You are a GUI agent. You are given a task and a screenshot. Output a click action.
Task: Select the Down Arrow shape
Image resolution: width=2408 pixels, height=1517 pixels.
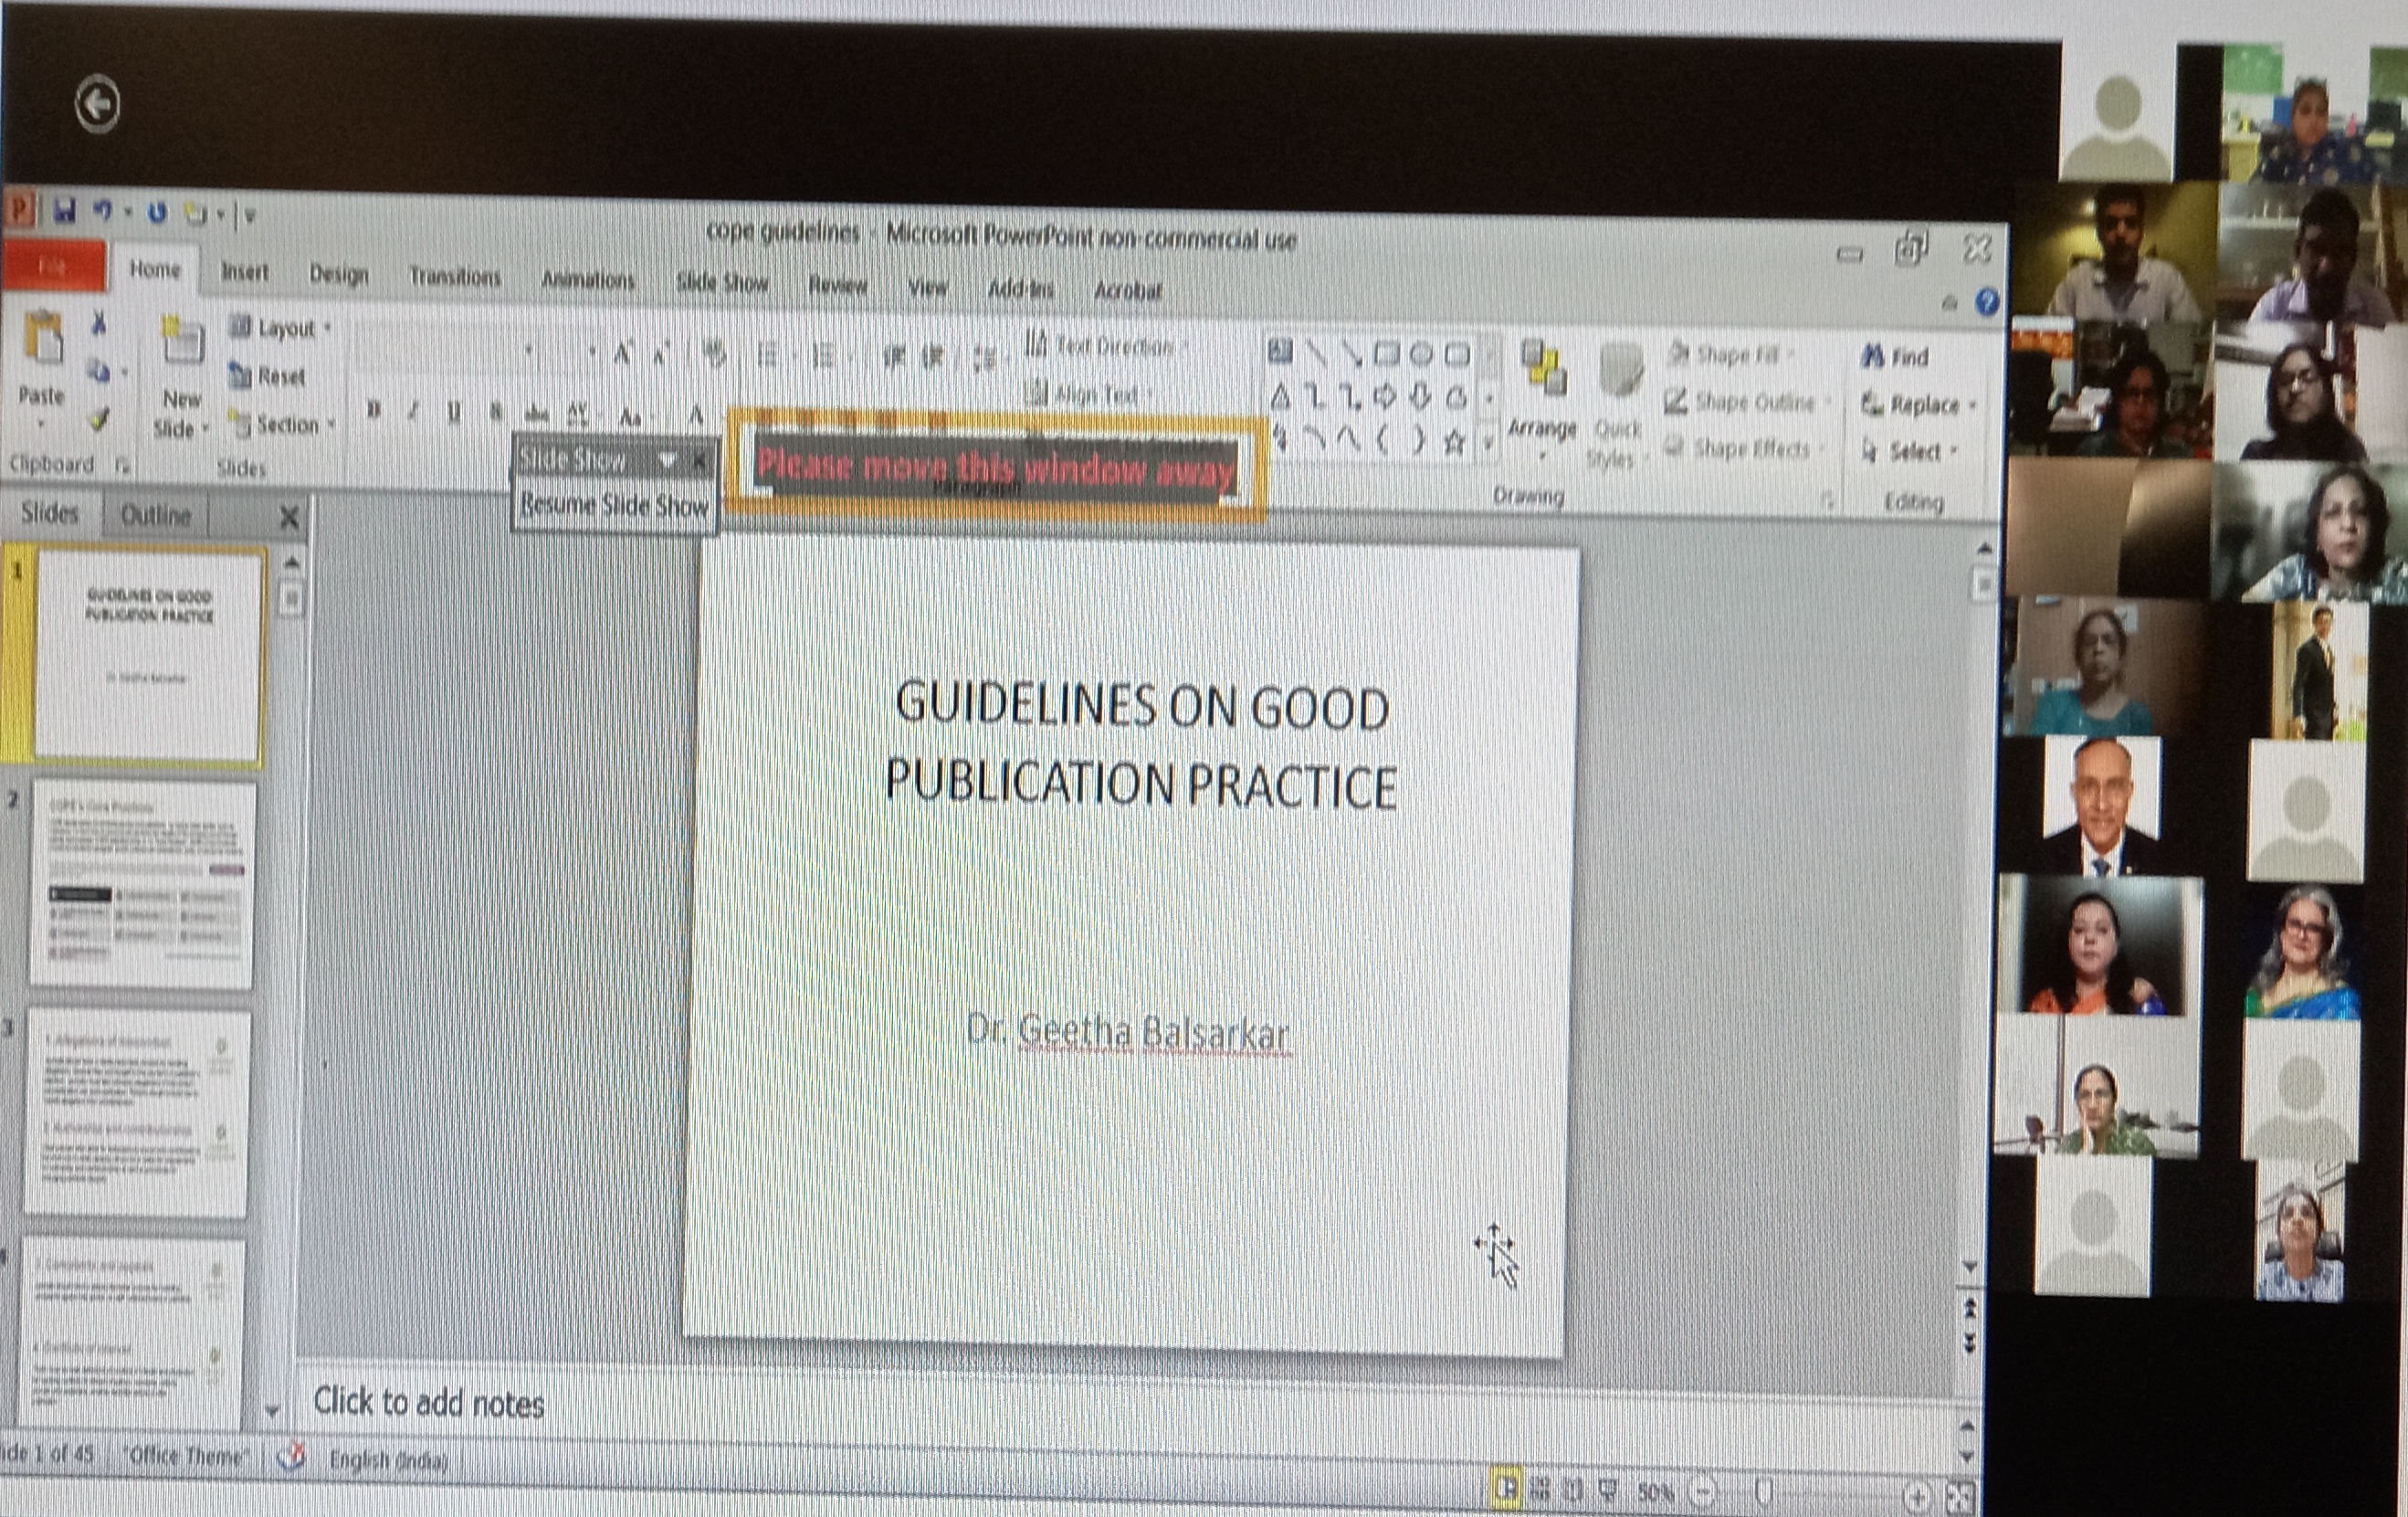[1420, 398]
